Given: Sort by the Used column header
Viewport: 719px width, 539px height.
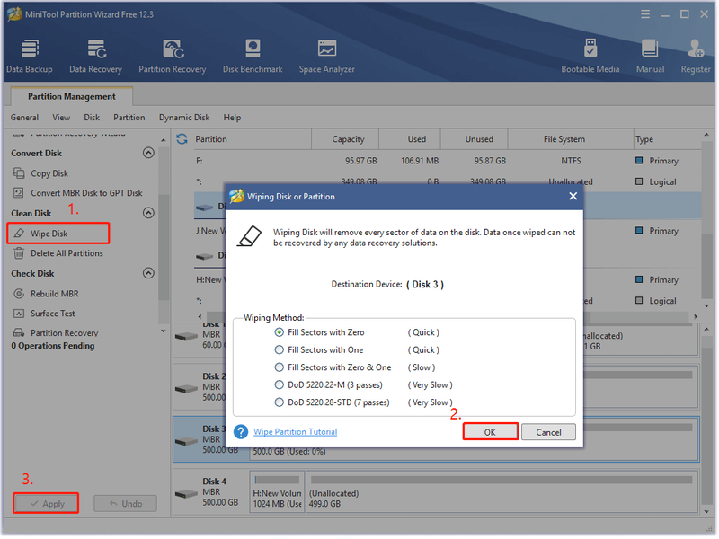Looking at the screenshot, I should (x=410, y=139).
